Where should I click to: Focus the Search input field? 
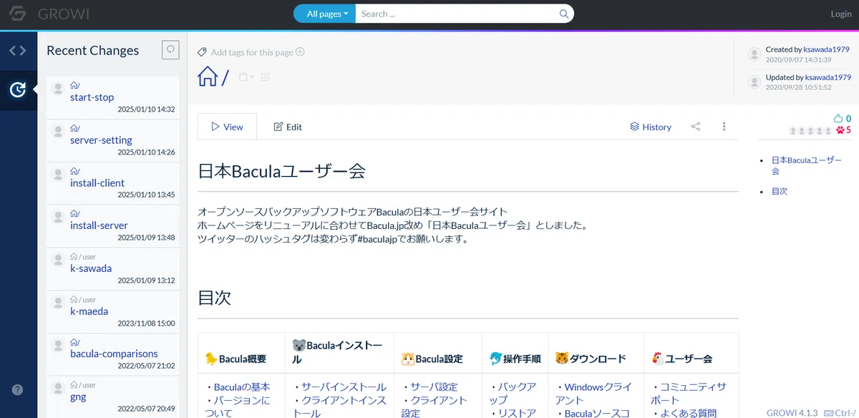(x=456, y=14)
